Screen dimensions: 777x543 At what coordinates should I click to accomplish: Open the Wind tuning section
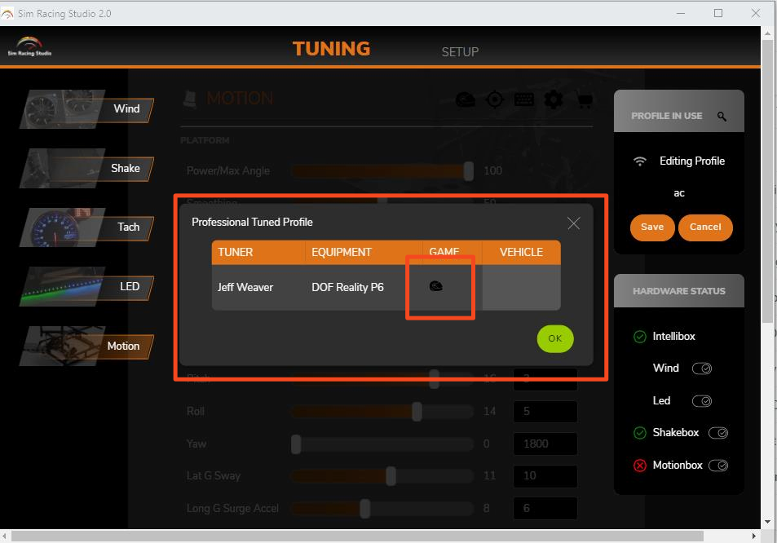point(86,109)
